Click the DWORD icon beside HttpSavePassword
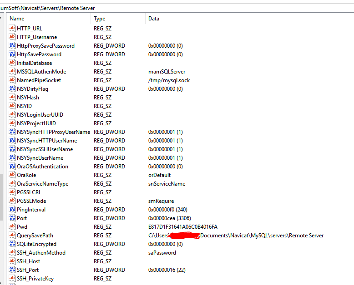 click(12, 54)
